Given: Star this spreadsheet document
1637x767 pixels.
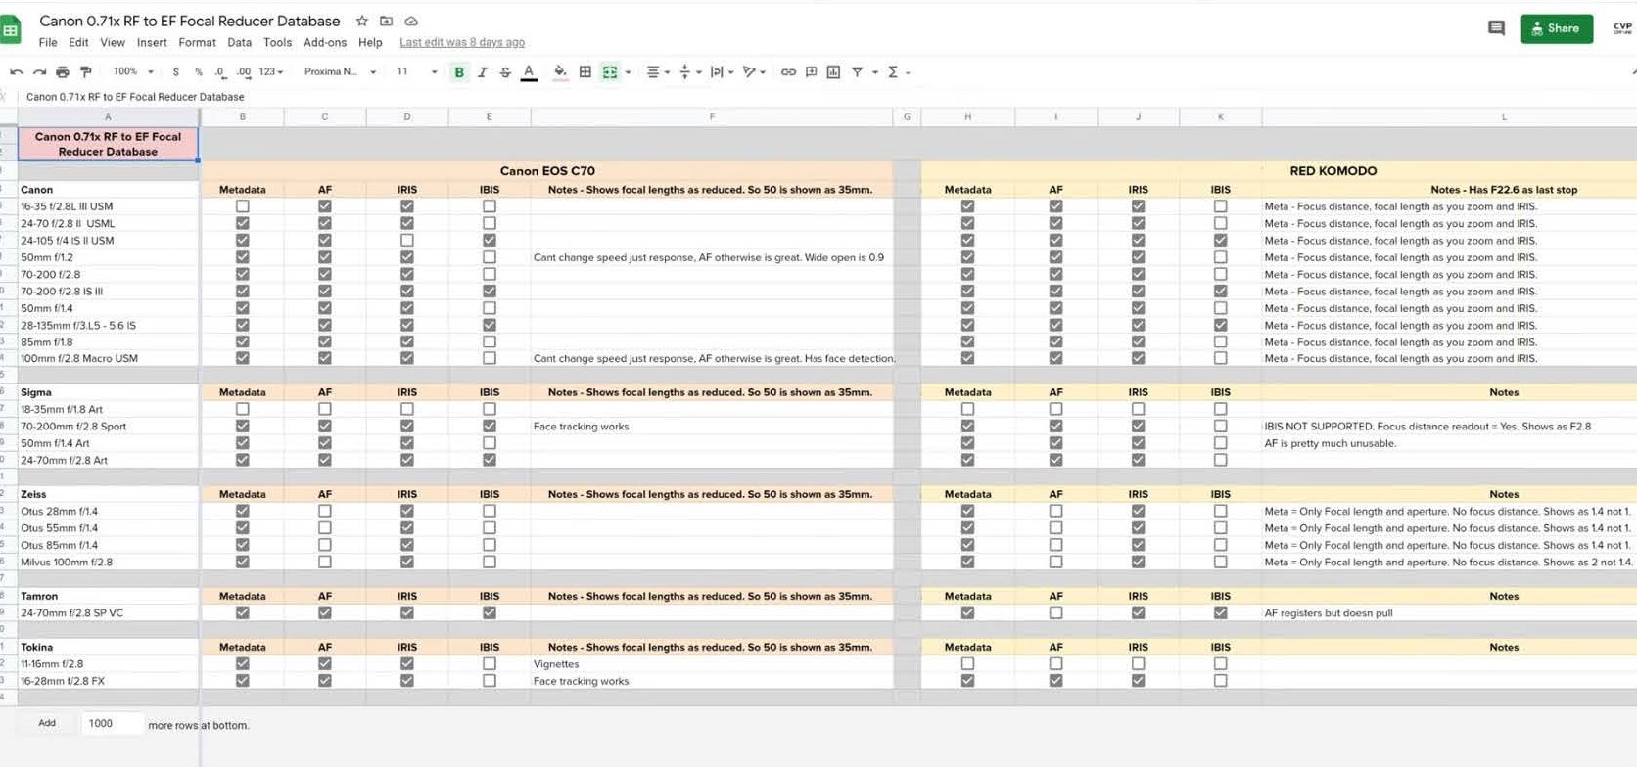Looking at the screenshot, I should tap(362, 22).
